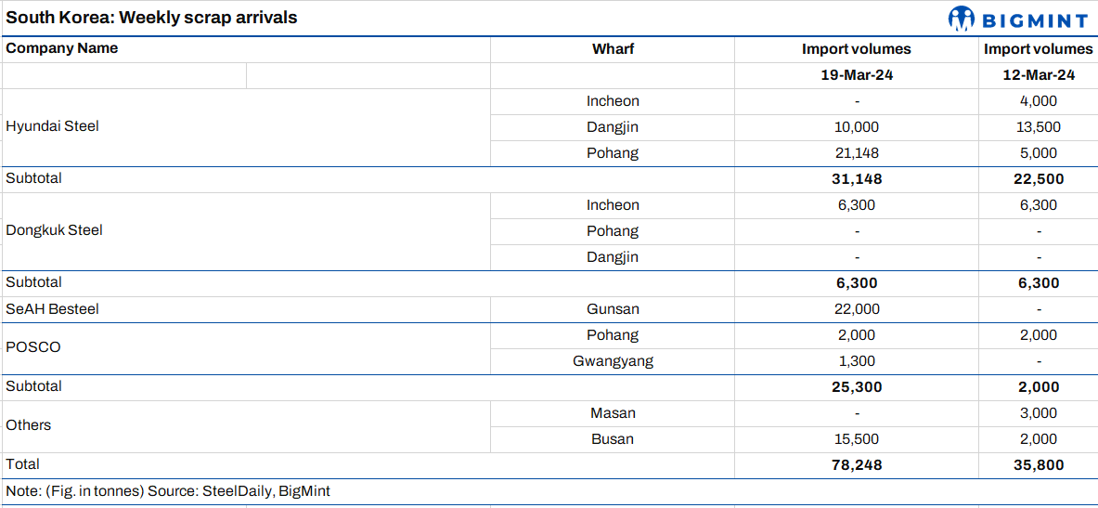The width and height of the screenshot is (1098, 508).
Task: Select the 'South Korea: Weekly scrap arrivals' title
Action: pos(152,18)
